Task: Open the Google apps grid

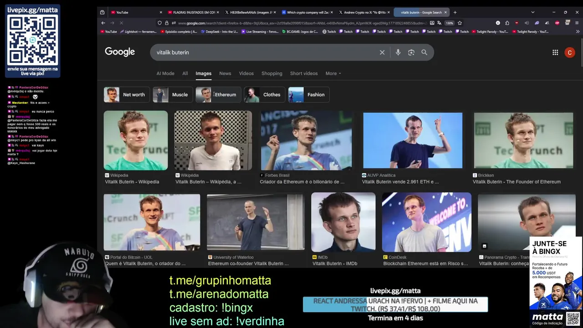Action: pyautogui.click(x=555, y=52)
